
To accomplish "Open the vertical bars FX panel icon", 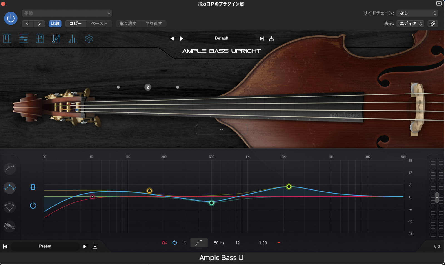I will pos(73,39).
